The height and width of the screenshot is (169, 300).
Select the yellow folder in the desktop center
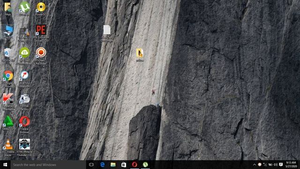coord(140,55)
